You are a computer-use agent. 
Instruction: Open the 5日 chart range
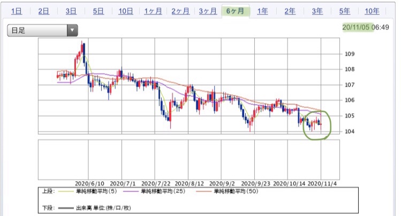(99, 11)
